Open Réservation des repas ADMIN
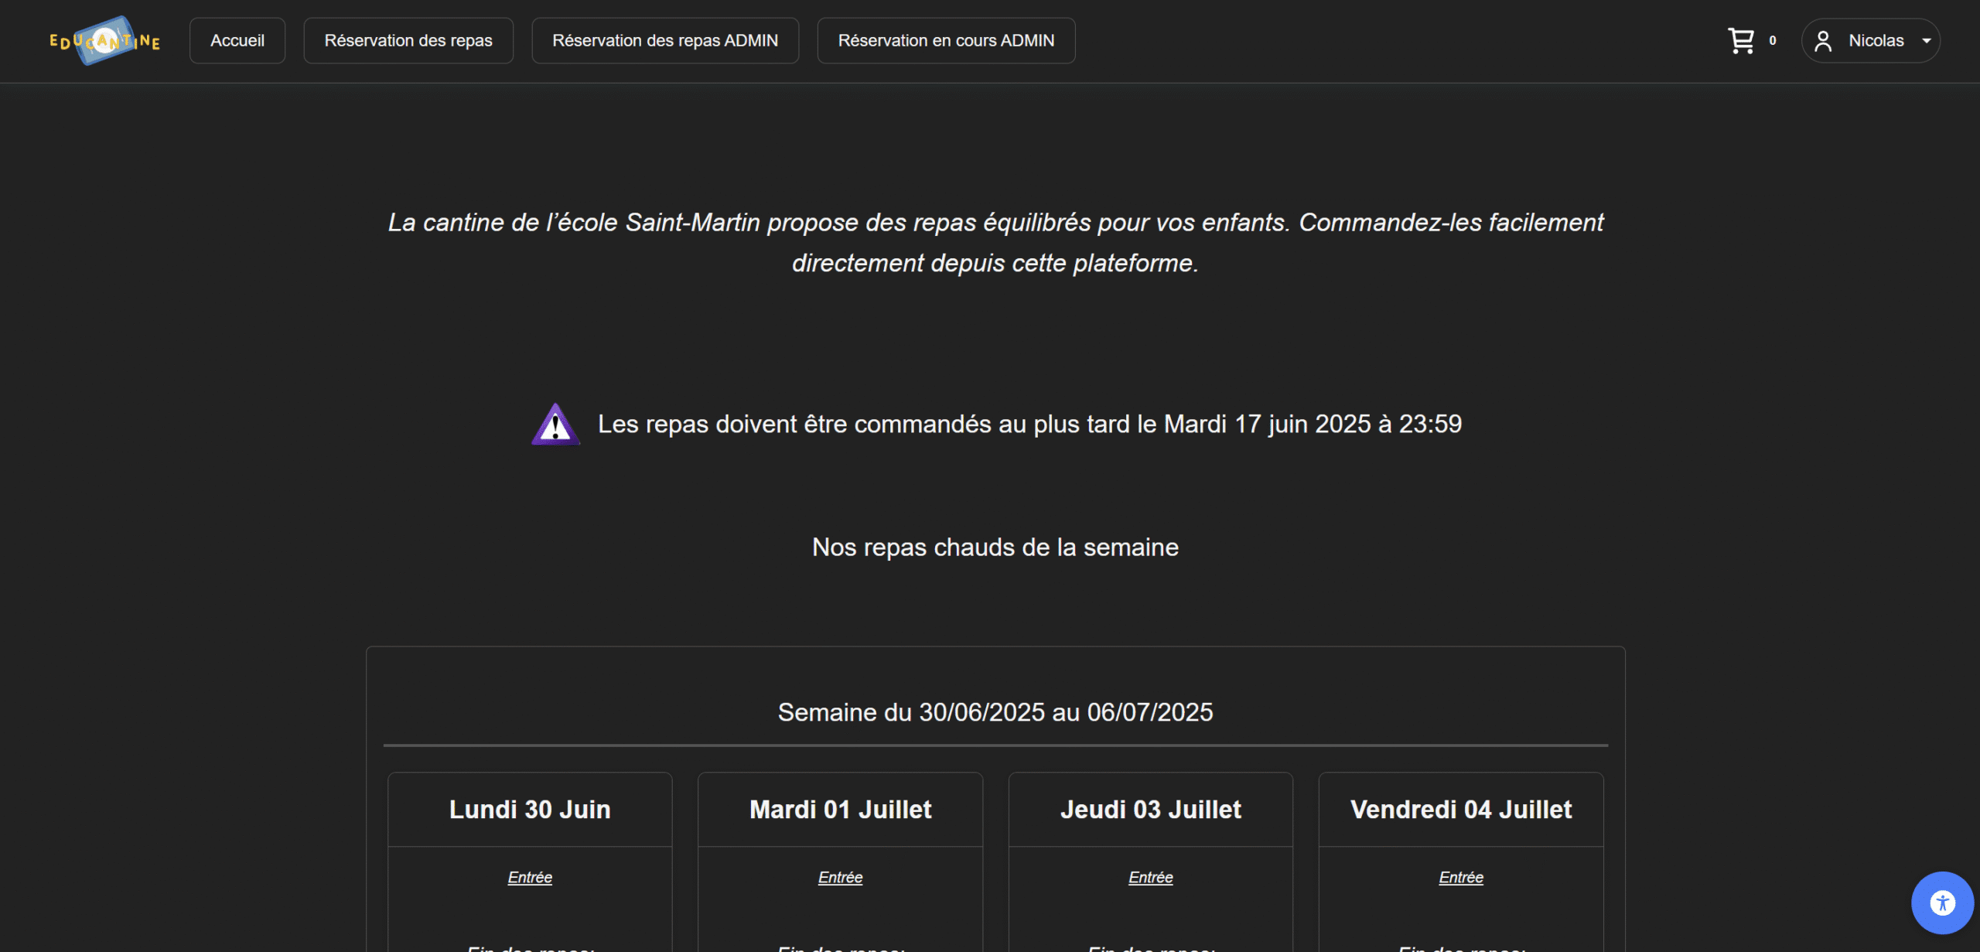The image size is (1980, 952). coord(664,41)
